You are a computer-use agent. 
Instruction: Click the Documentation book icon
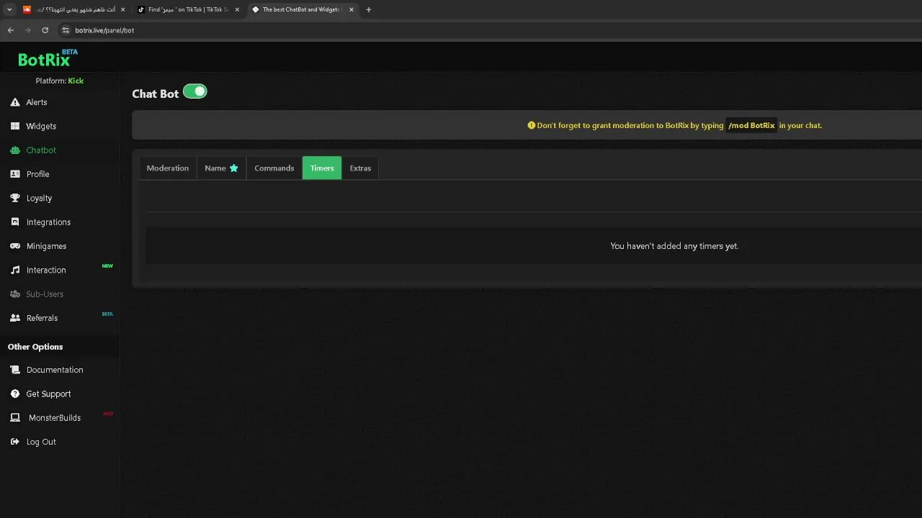tap(15, 370)
